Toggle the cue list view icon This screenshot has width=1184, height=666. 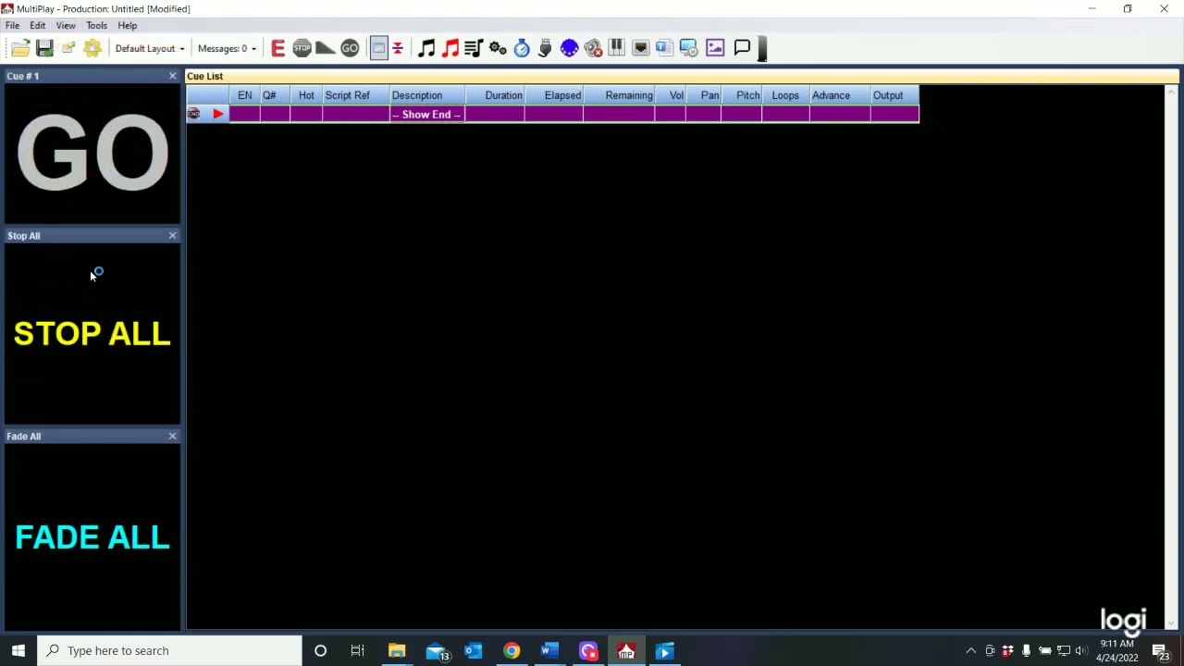click(x=378, y=48)
